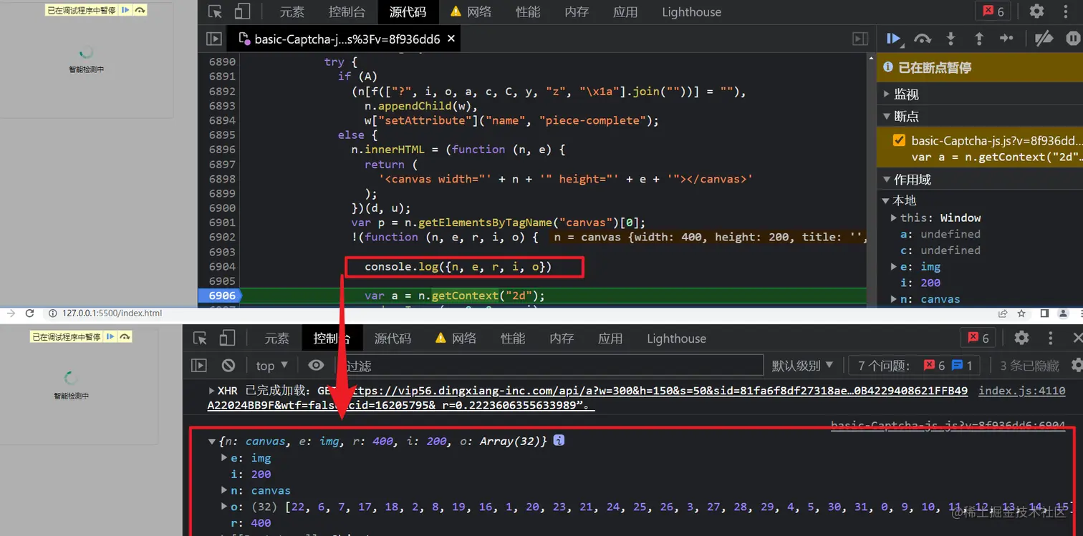Click the top page's step over overlay button
Image resolution: width=1083 pixels, height=536 pixels.
tap(140, 10)
